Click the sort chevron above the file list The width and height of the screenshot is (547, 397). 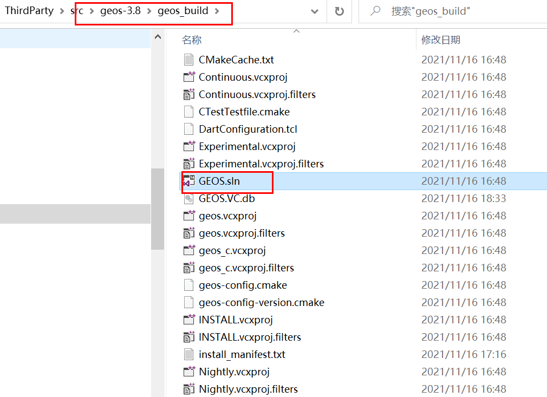[296, 31]
